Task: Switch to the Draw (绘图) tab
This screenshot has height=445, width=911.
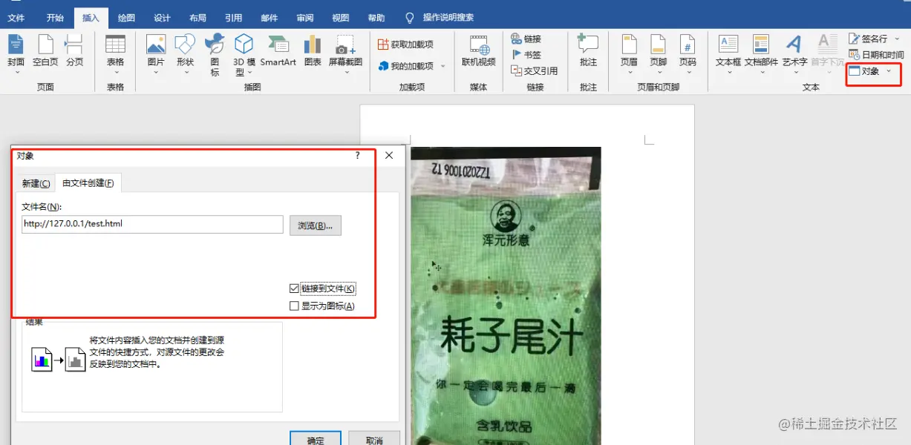Action: tap(126, 18)
